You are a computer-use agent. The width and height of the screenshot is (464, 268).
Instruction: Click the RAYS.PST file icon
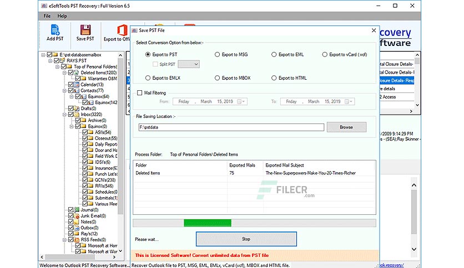point(62,60)
